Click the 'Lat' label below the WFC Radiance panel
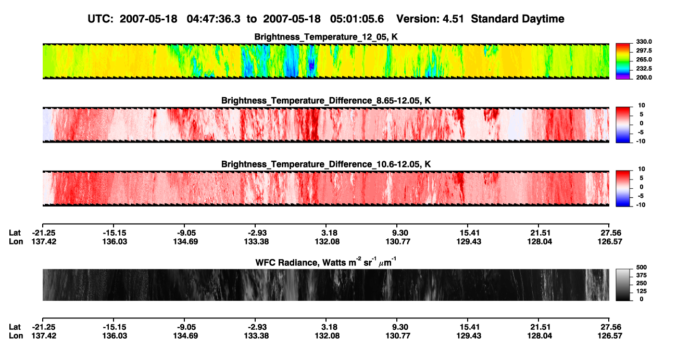677x347 pixels. 15,327
